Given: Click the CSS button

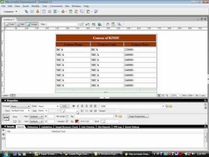Looking at the screenshot, I should 64,106.
